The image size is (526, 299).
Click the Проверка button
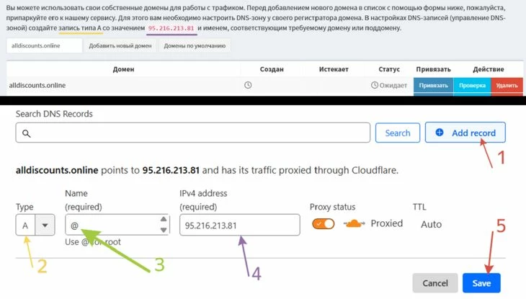[x=473, y=86]
